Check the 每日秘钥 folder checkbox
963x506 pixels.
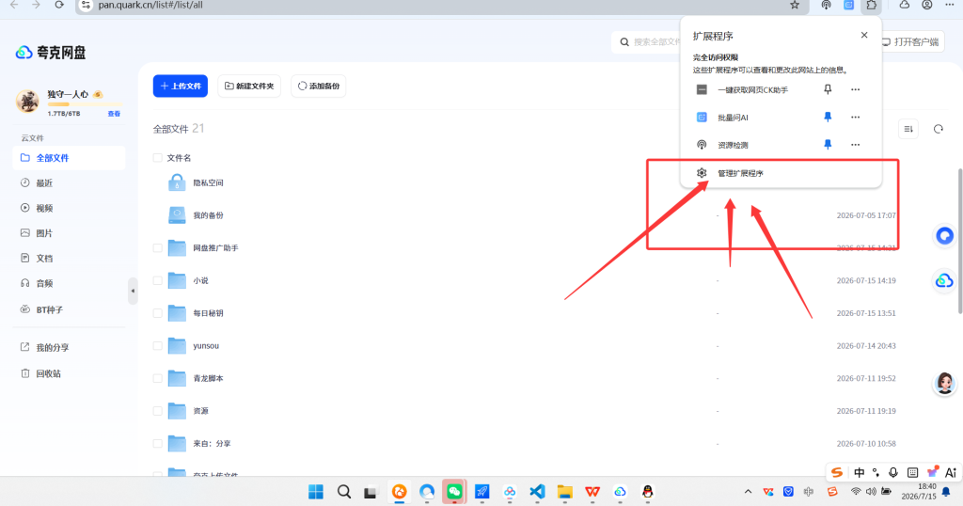coord(158,313)
